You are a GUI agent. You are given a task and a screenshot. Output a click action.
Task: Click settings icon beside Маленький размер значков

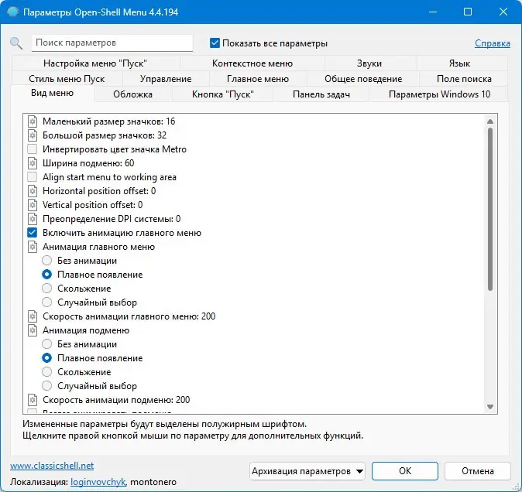33,121
